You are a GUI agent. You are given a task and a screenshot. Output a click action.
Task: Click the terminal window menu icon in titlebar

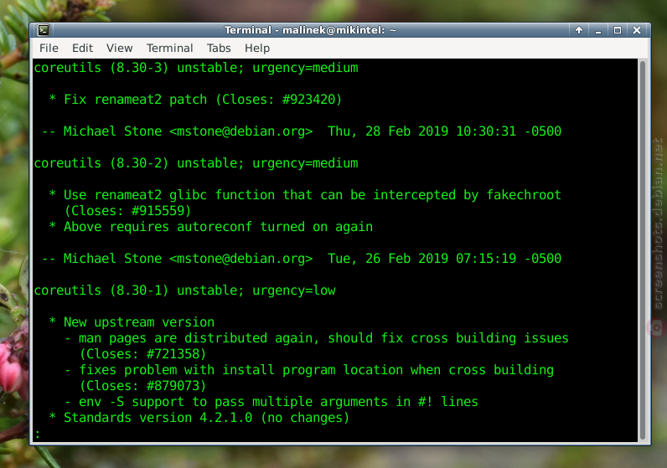(44, 30)
